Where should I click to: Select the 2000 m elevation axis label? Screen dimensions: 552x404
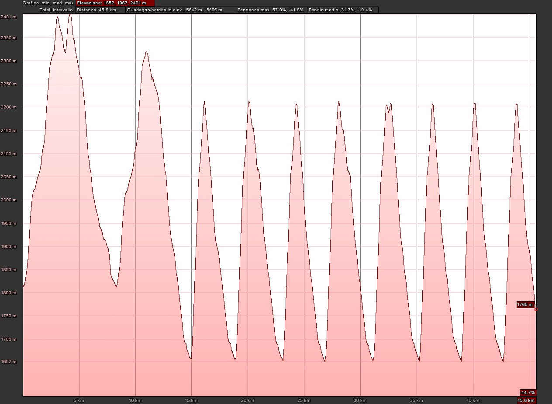tap(9, 200)
